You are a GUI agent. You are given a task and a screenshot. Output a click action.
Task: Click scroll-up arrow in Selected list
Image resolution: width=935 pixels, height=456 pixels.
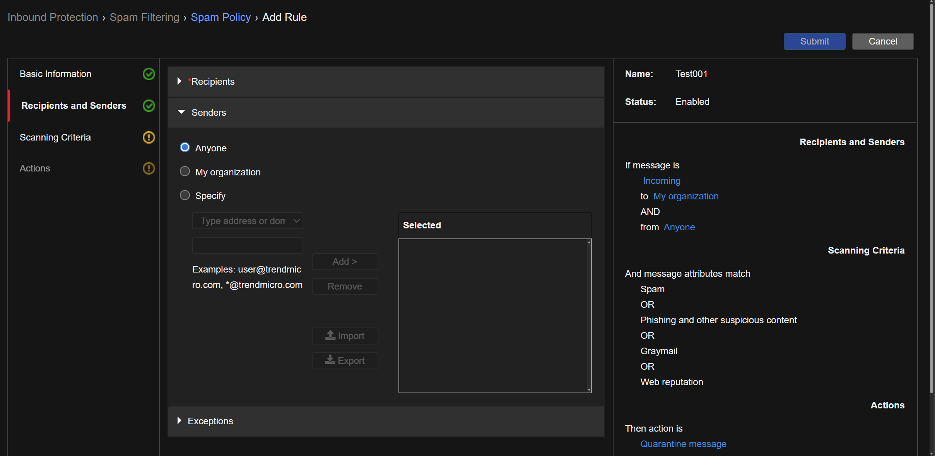[x=589, y=242]
